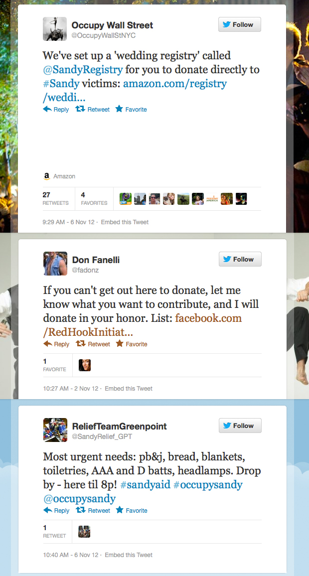This screenshot has height=576, width=309.
Task: Reply to Don Fanelli's tweet
Action: [x=56, y=344]
